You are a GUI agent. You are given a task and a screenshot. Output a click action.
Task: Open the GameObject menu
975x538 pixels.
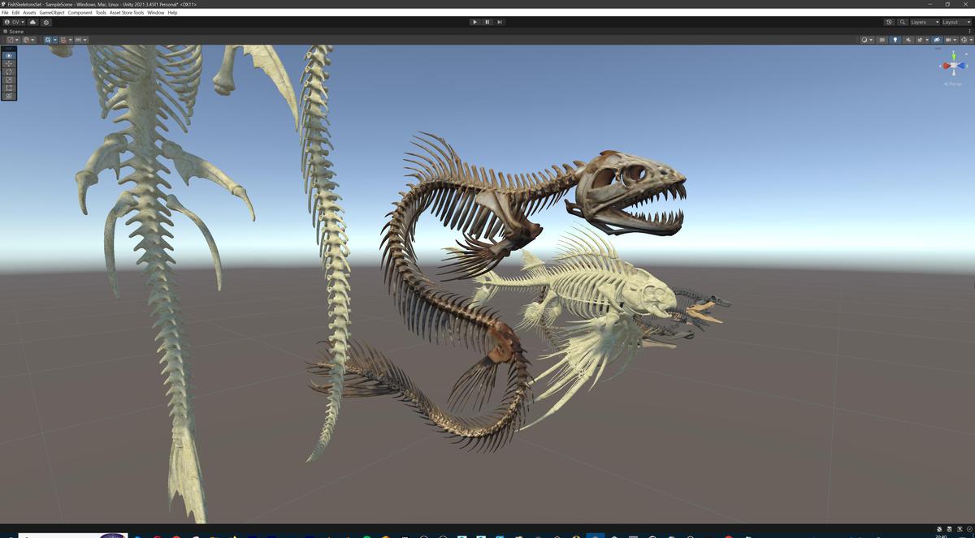50,12
